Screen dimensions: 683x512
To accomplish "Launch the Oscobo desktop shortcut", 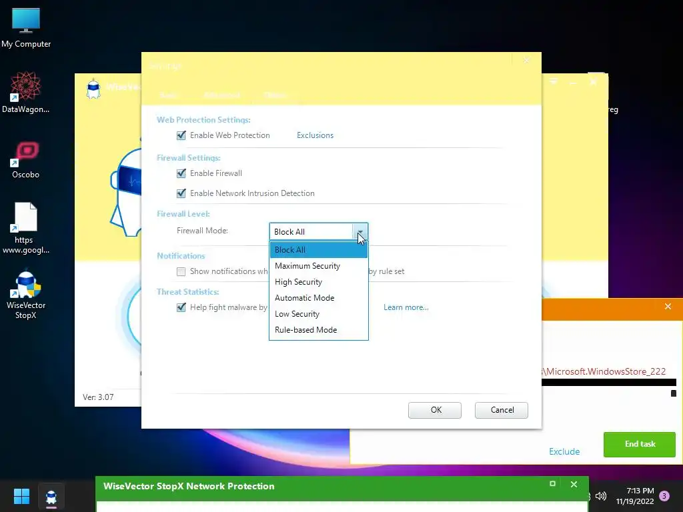I will pyautogui.click(x=26, y=160).
